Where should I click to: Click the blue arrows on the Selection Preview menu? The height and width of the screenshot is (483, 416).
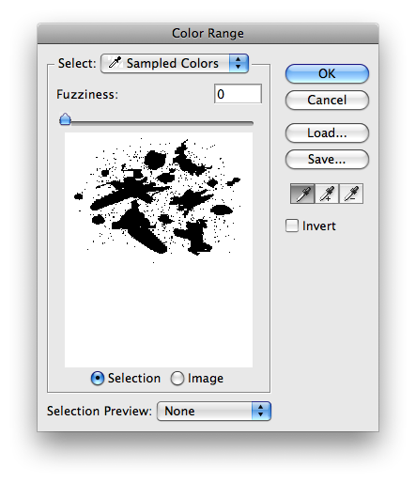pyautogui.click(x=261, y=411)
